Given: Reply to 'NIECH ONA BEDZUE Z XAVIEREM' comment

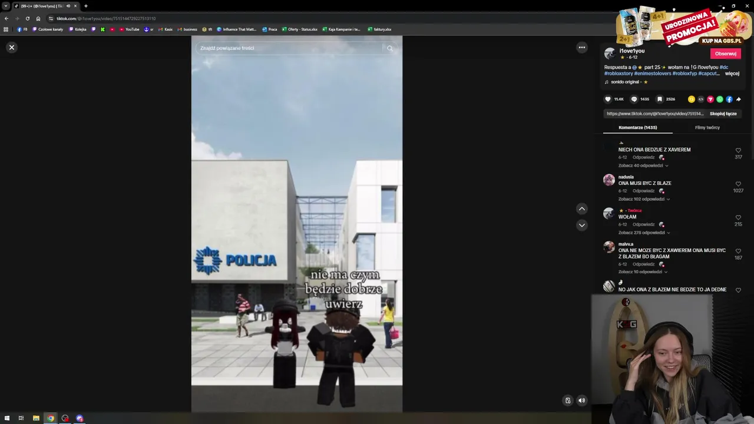Looking at the screenshot, I should tap(644, 158).
